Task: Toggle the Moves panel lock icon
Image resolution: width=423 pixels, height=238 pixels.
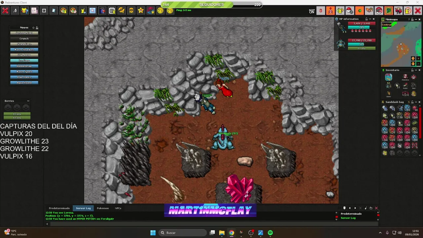Action: point(37,28)
